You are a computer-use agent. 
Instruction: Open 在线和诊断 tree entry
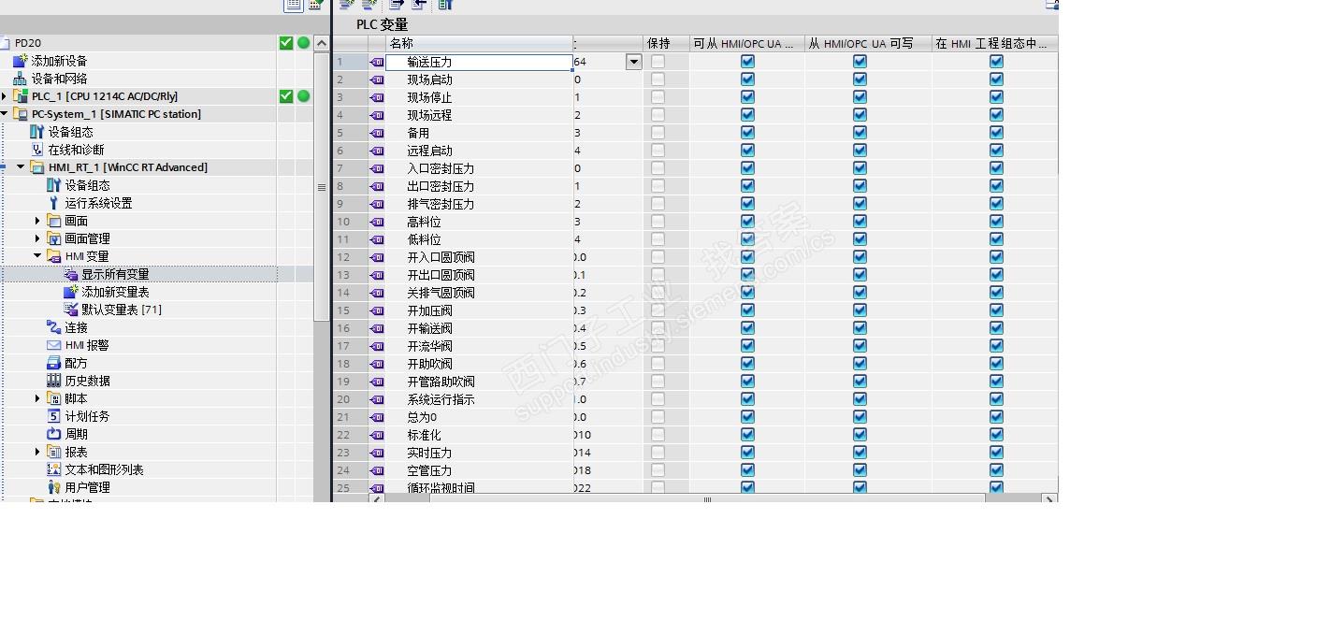pos(77,150)
